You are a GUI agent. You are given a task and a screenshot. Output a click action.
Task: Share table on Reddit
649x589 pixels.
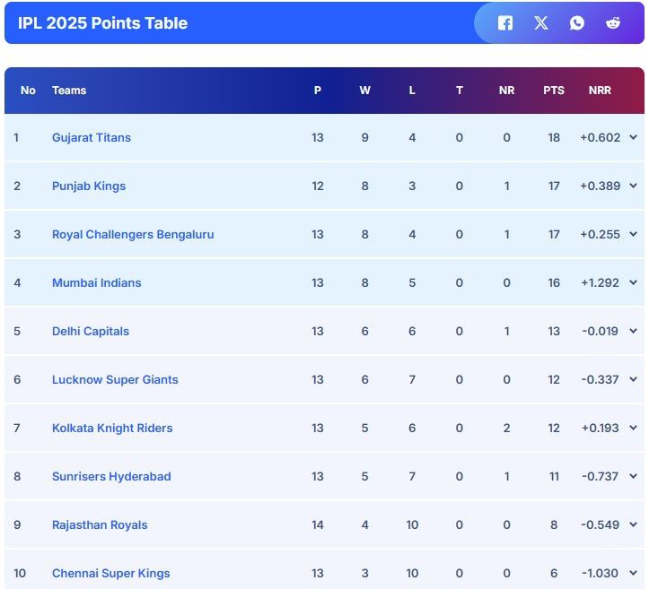pos(613,23)
